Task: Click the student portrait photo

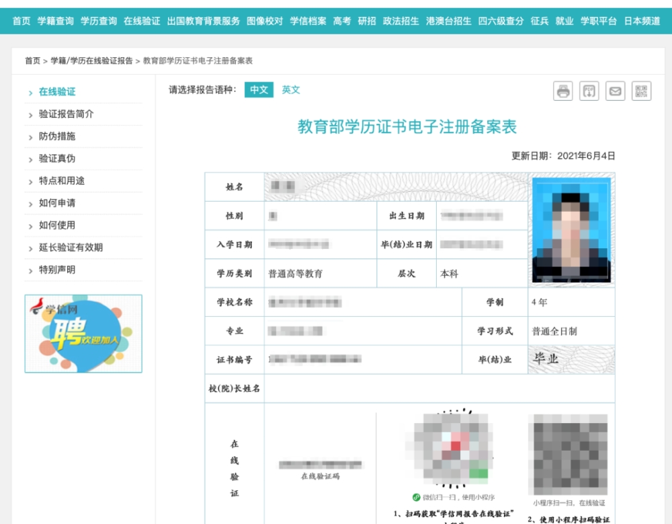Action: (571, 230)
